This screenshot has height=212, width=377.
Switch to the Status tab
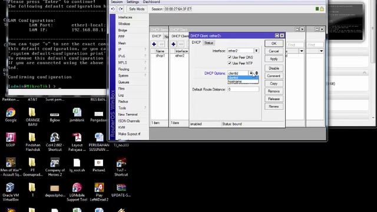209,43
